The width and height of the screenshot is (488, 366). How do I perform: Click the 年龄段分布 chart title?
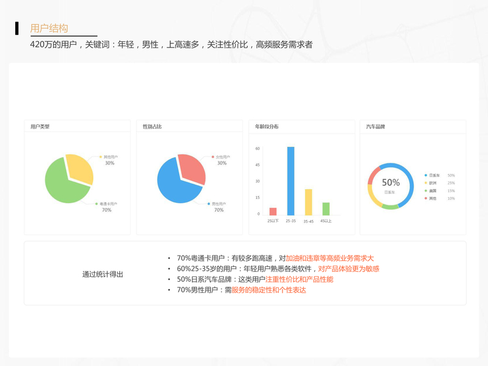[267, 127]
